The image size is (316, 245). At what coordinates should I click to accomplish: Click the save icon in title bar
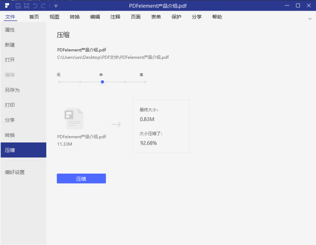[18, 6]
